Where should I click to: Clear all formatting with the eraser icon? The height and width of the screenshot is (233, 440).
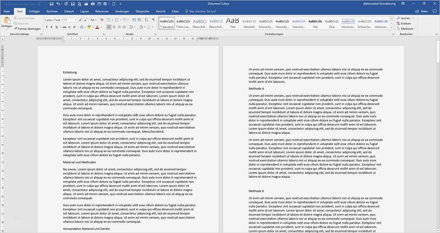click(x=102, y=20)
